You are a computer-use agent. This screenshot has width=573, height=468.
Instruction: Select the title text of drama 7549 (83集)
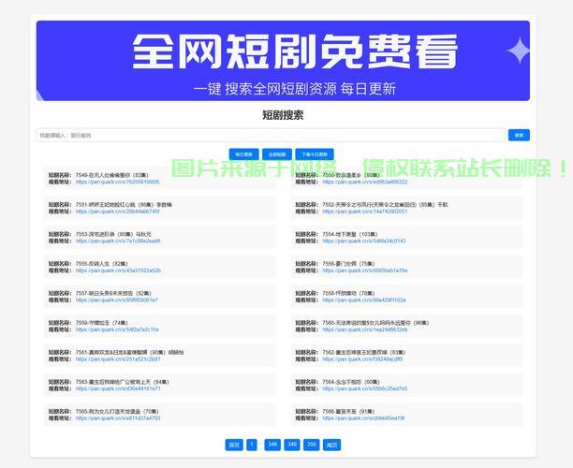coord(111,175)
